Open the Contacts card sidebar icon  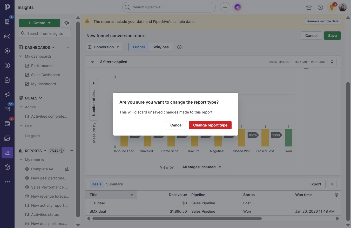point(7,138)
